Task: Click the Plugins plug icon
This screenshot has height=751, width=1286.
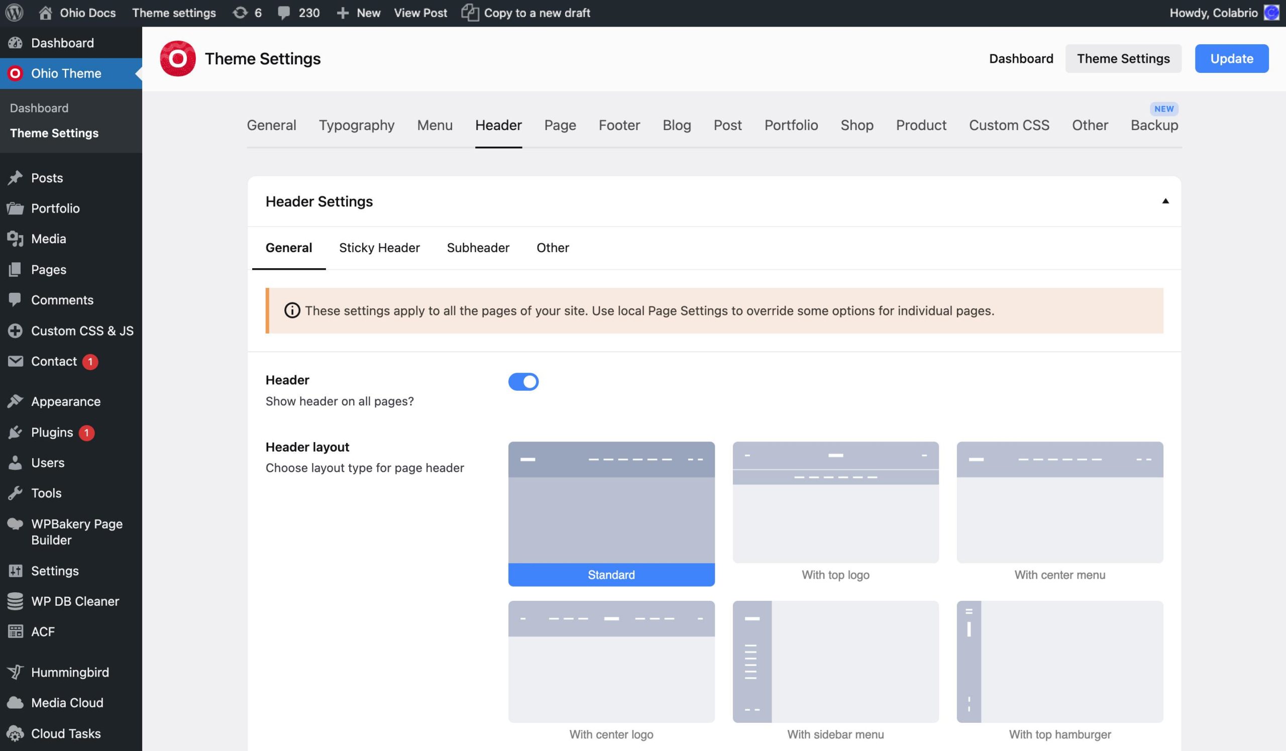Action: tap(15, 432)
